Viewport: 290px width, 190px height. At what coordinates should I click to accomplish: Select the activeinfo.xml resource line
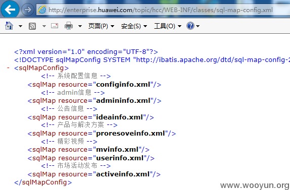94,174
